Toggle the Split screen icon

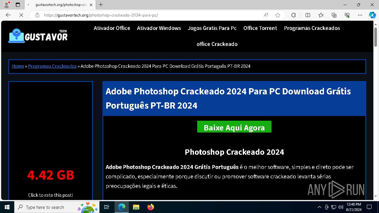pyautogui.click(x=308, y=15)
